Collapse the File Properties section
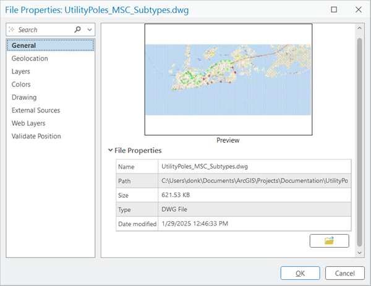This screenshot has width=371, height=286. [111, 150]
